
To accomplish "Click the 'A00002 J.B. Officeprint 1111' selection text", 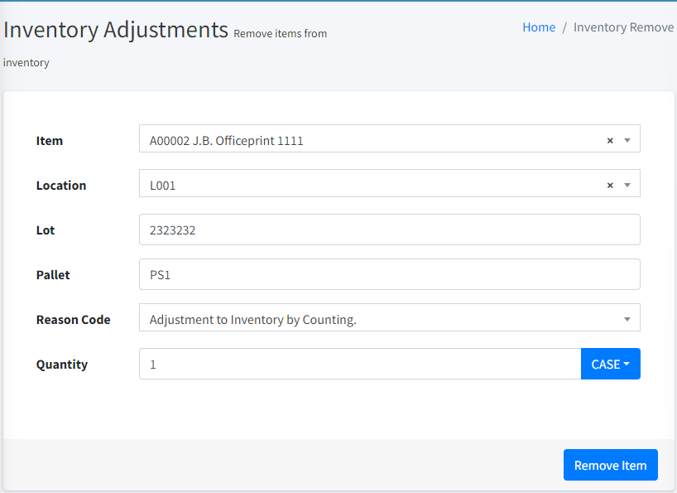I will [x=227, y=141].
